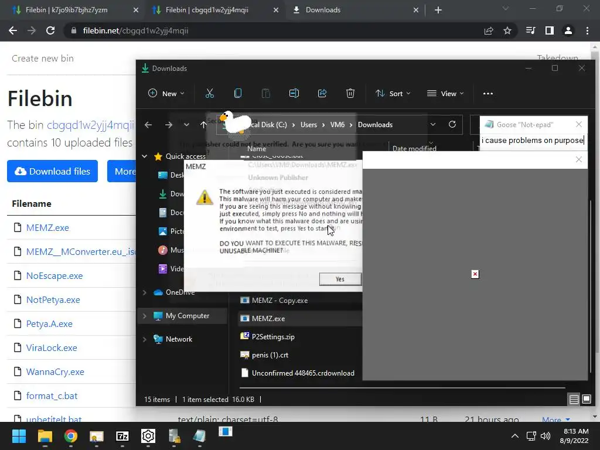Open the Sort dropdown in Explorer

(393, 93)
